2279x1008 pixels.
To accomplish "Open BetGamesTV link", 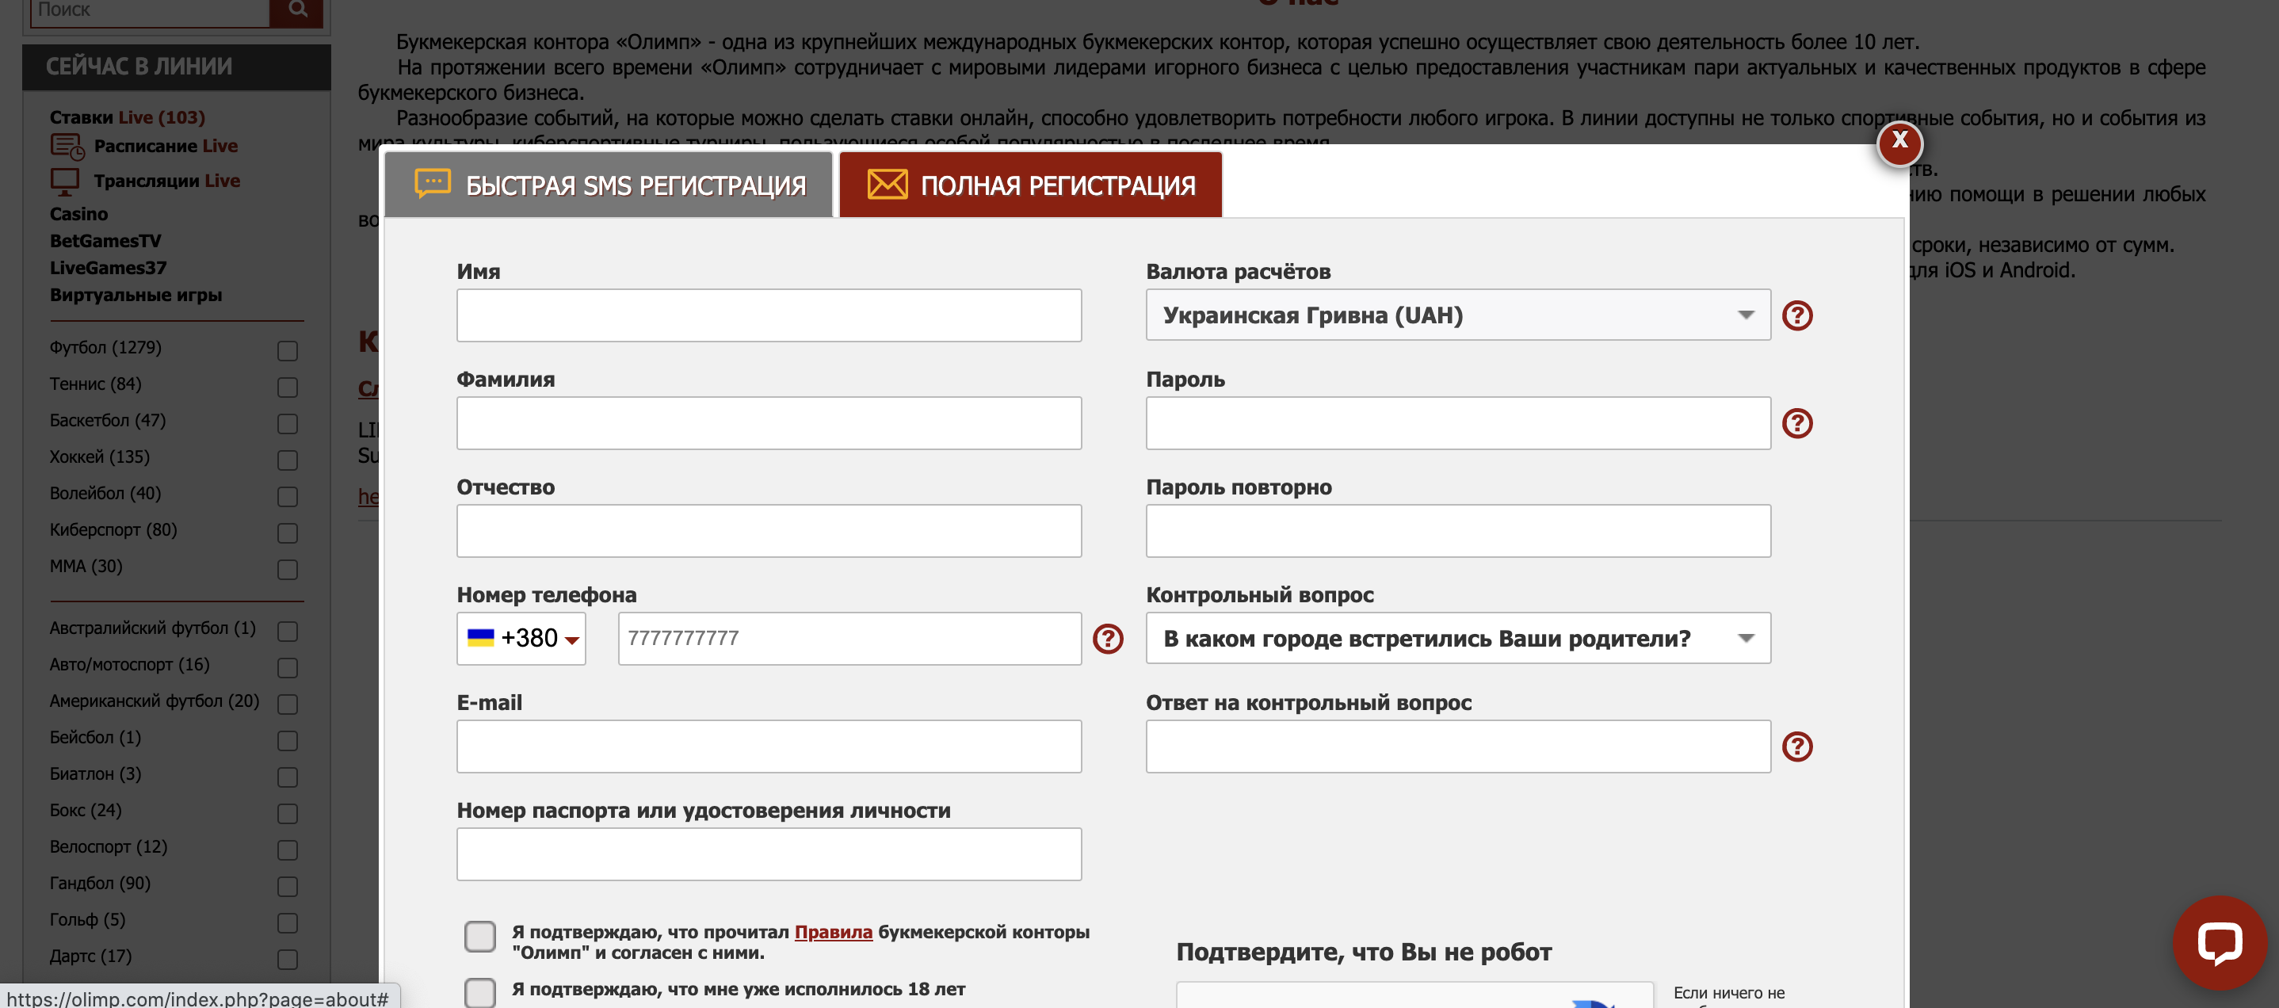I will pos(105,241).
